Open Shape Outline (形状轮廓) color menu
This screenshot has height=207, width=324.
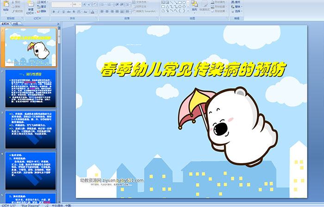pos(218,6)
